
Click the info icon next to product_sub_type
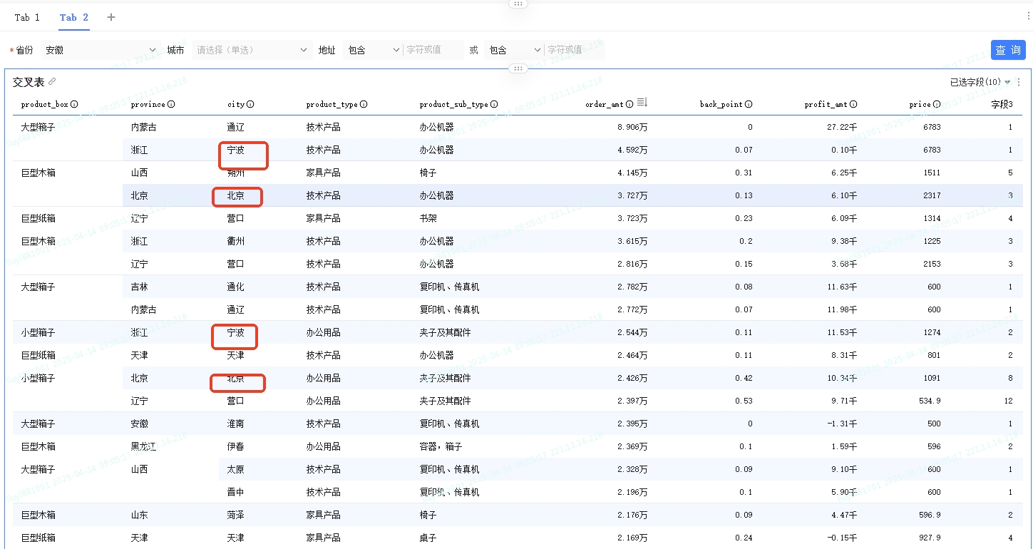(494, 104)
